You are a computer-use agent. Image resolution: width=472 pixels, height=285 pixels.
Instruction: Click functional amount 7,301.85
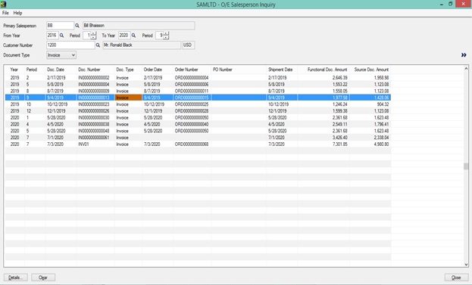pyautogui.click(x=340, y=144)
